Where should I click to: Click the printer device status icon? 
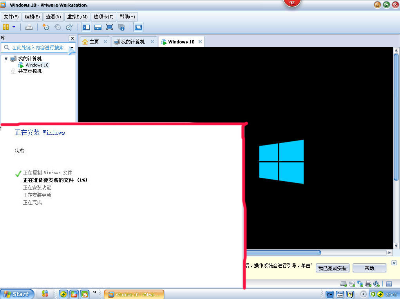368,284
